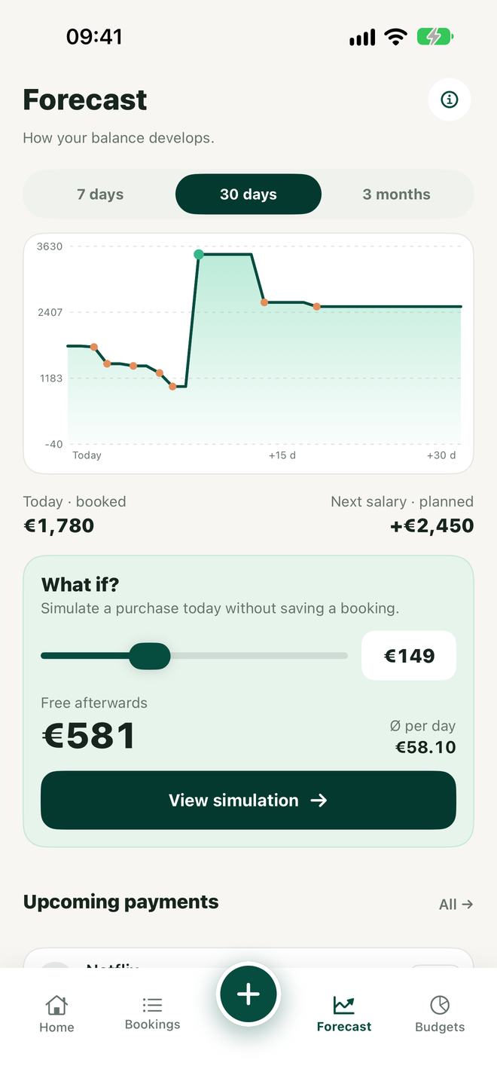Tap the Wi-Fi status icon
This screenshot has width=497, height=1081.
coord(395,37)
